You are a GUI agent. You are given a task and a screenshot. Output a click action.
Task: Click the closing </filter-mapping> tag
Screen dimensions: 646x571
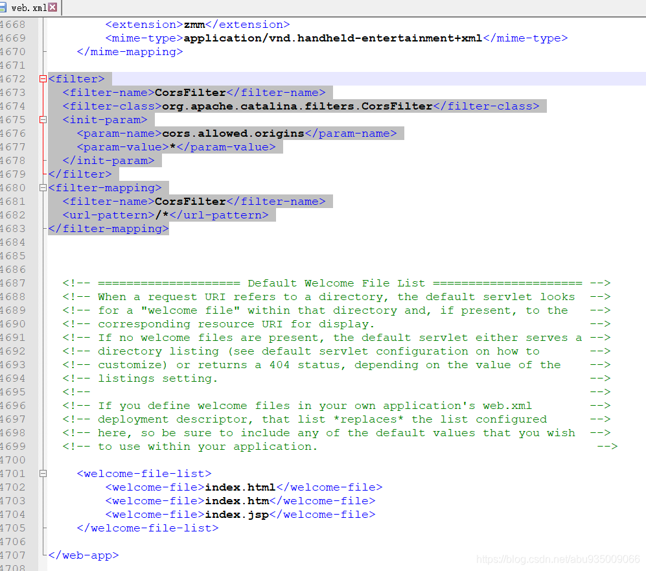click(x=108, y=229)
